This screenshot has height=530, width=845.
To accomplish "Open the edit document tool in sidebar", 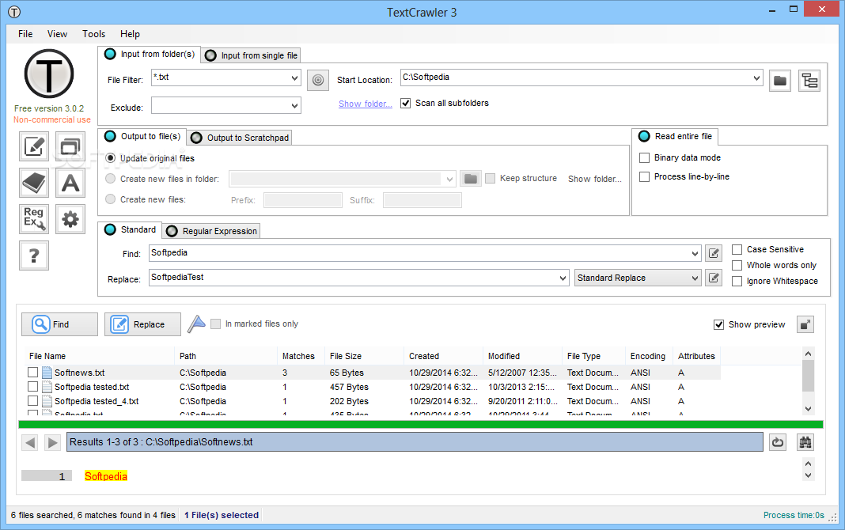I will [x=34, y=146].
